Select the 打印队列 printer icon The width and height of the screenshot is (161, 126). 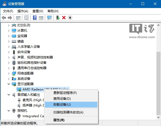click(14, 25)
